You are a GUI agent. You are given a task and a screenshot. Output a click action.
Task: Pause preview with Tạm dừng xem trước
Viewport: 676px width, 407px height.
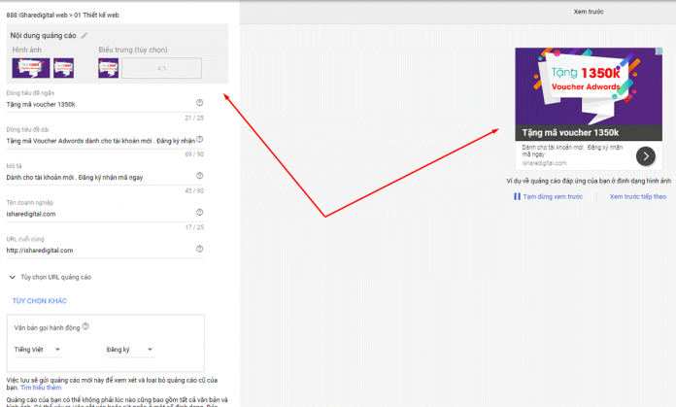pos(549,196)
